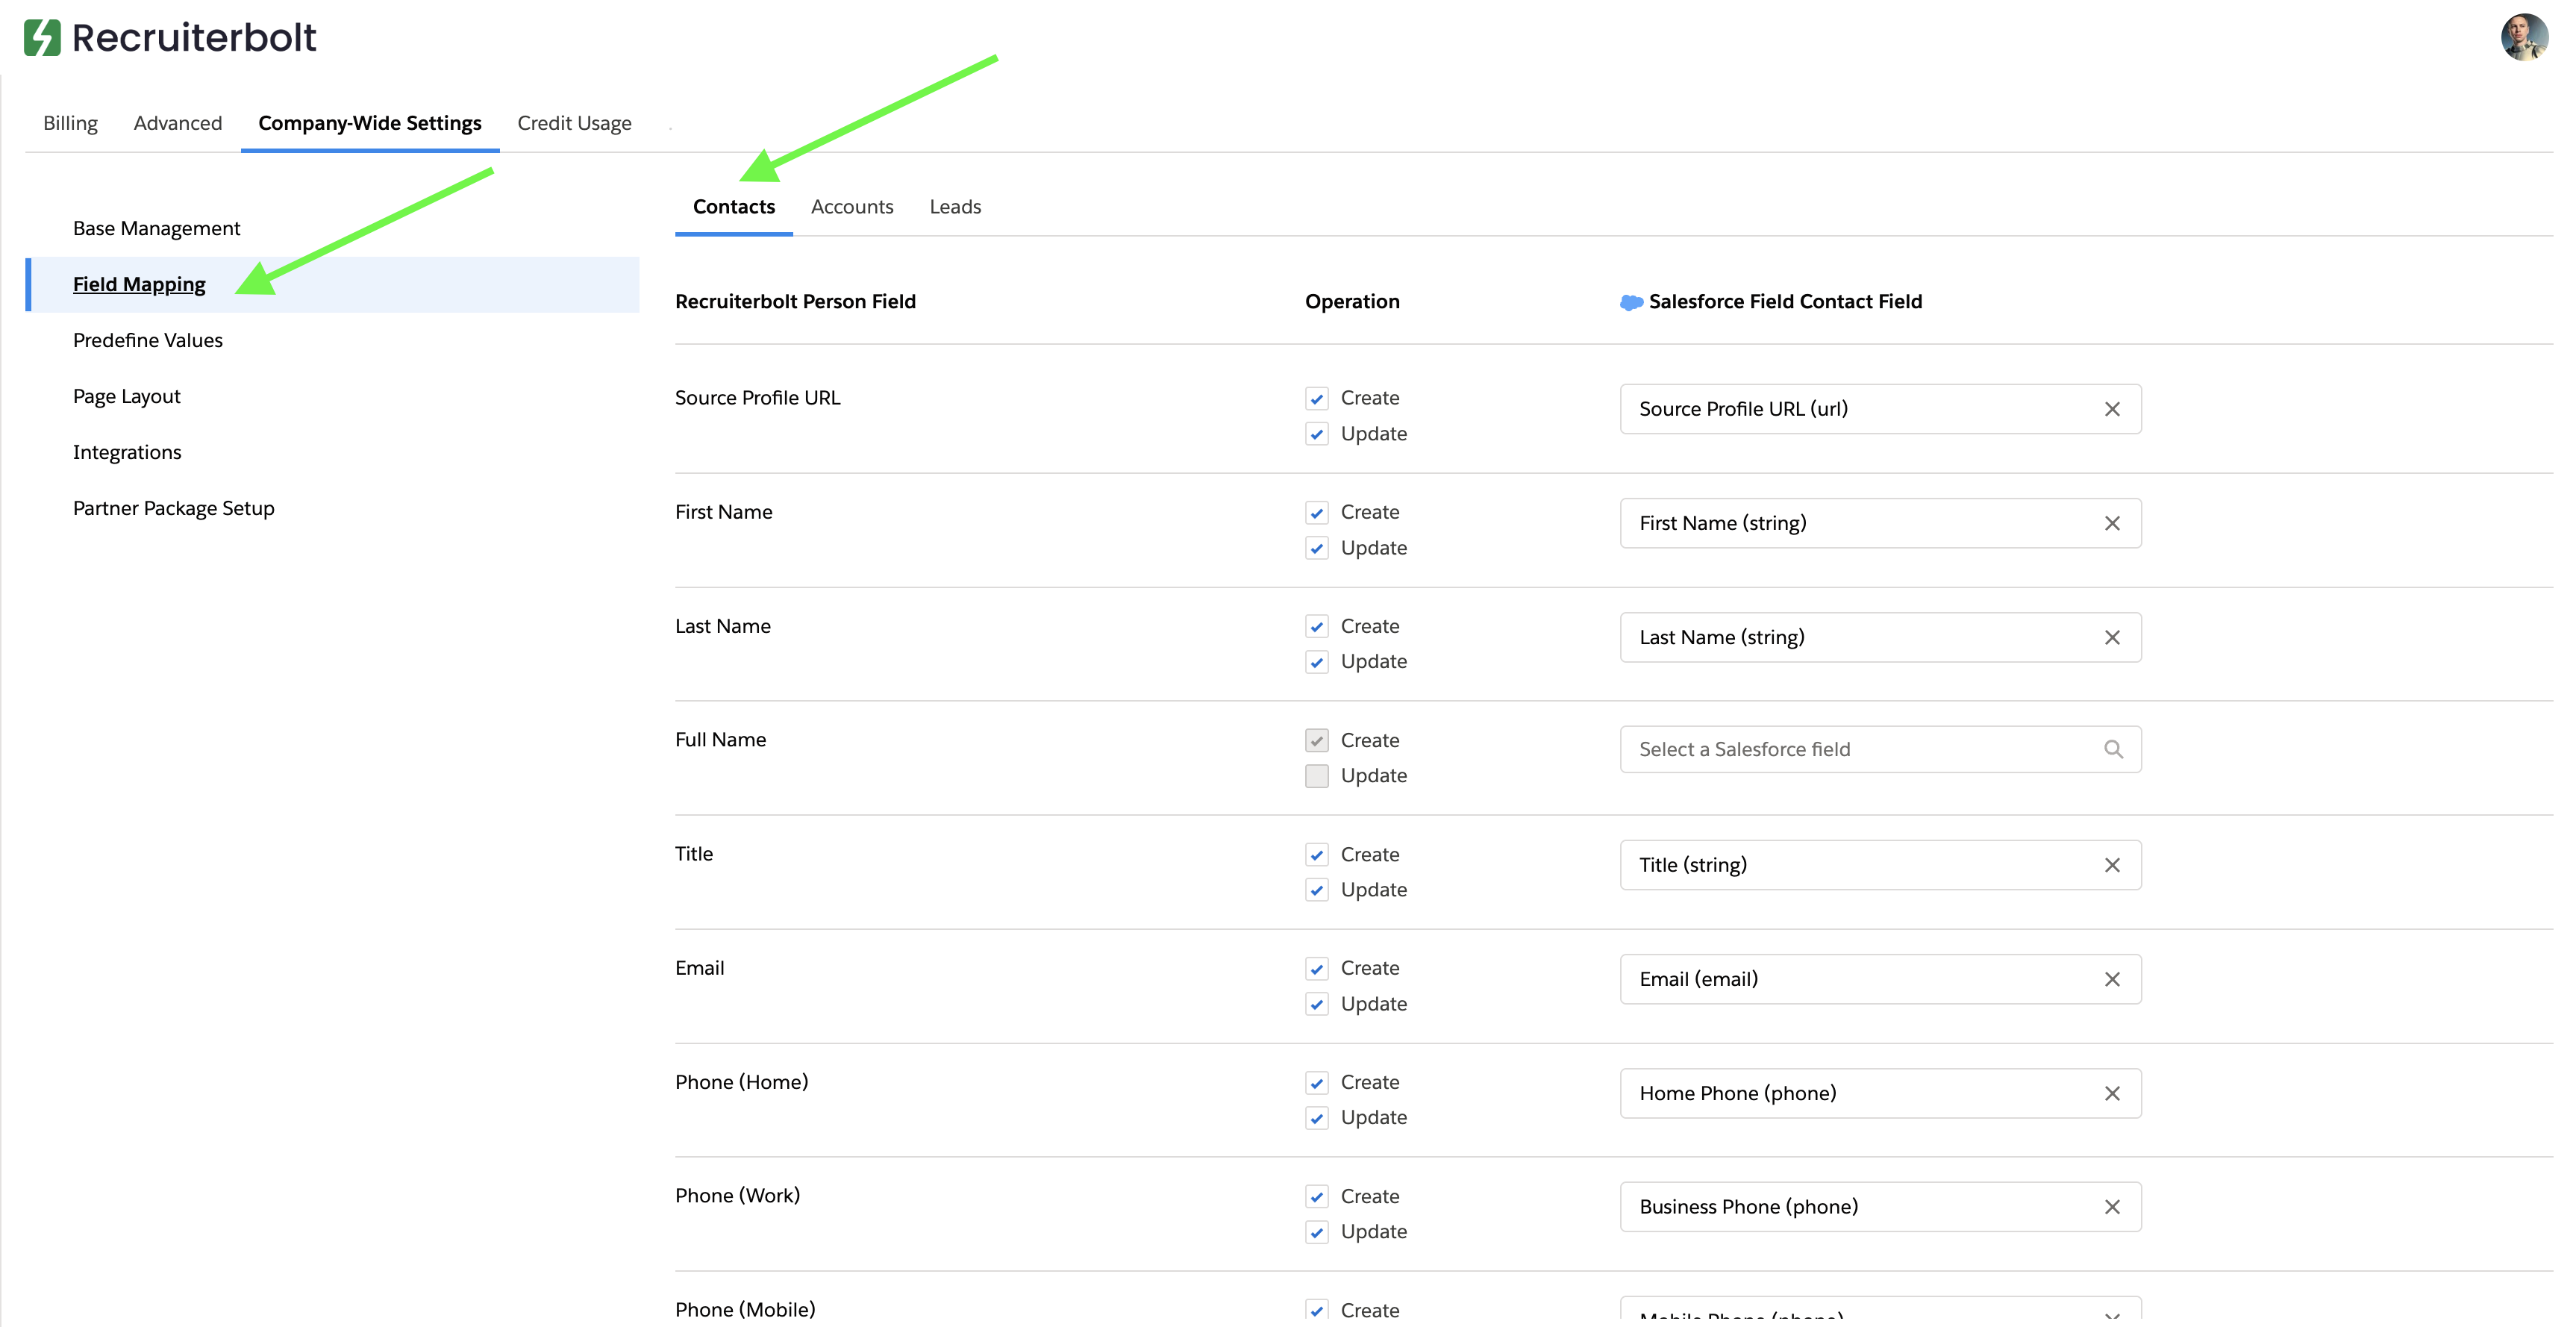This screenshot has height=1327, width=2576.
Task: Click the search icon in Full Name field
Action: (x=2112, y=749)
